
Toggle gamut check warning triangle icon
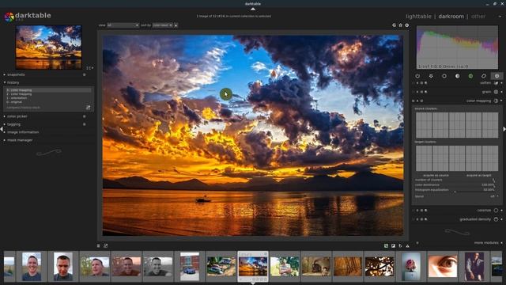tap(408, 246)
